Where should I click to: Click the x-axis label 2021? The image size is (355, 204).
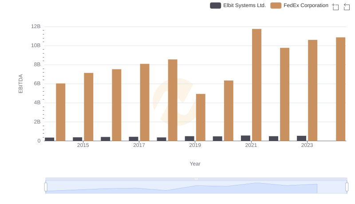(251, 145)
